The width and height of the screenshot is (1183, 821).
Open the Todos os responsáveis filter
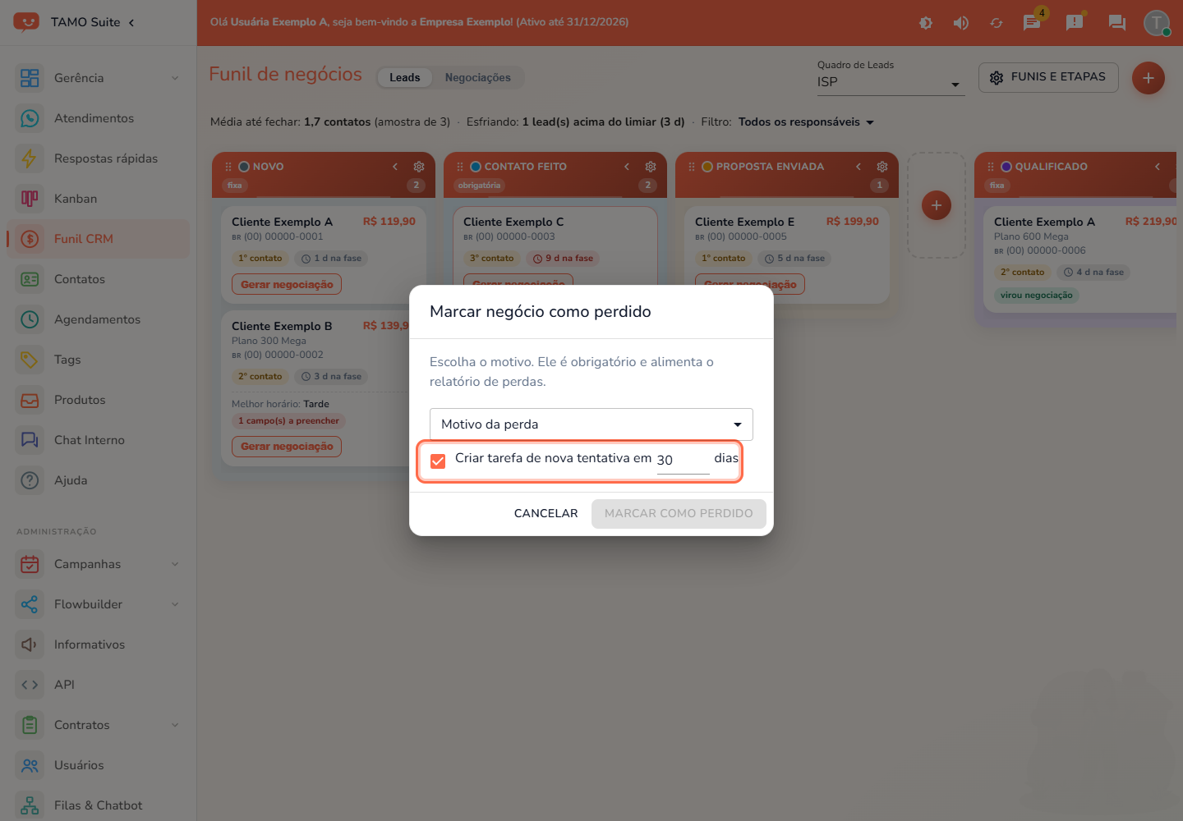[x=806, y=122]
